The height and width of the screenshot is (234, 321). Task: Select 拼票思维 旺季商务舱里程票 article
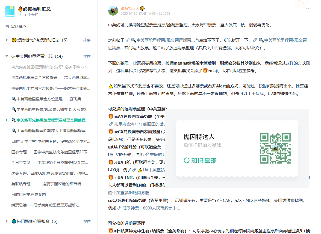(x=45, y=205)
